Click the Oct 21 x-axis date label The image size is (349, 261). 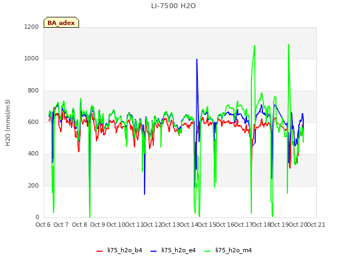[316, 225]
